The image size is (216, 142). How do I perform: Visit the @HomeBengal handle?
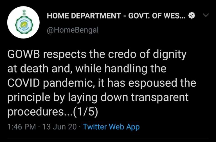pos(73,30)
